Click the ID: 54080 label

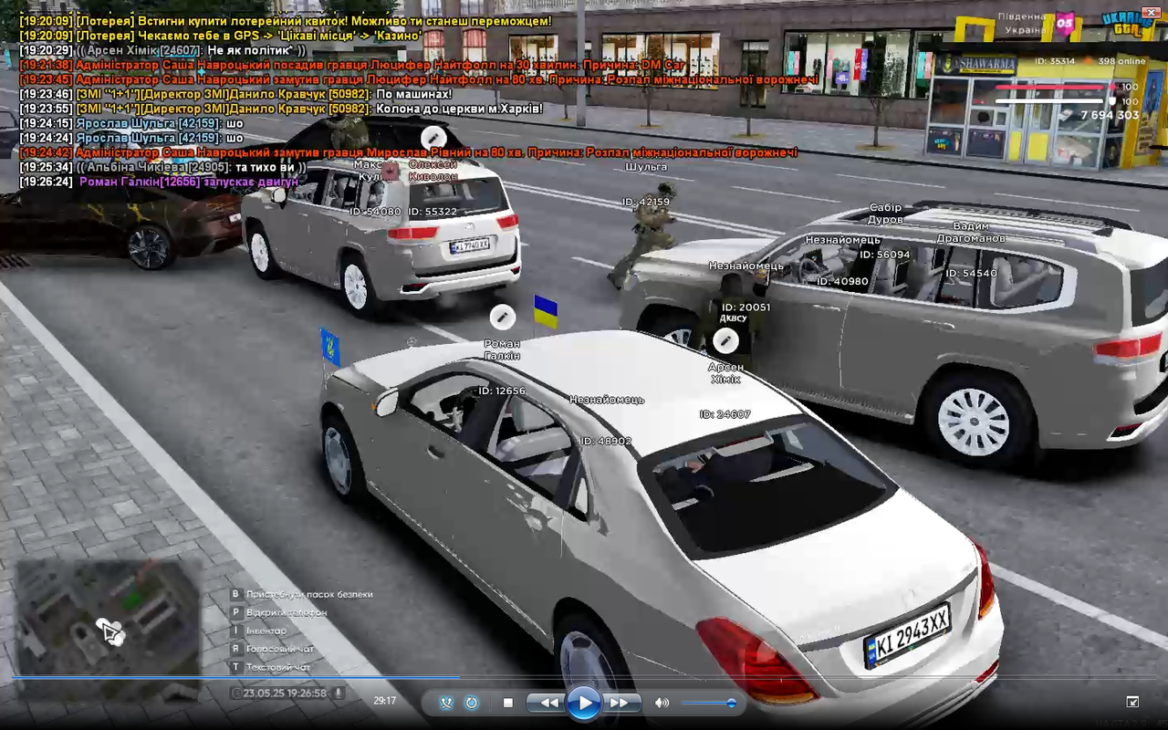click(x=375, y=211)
